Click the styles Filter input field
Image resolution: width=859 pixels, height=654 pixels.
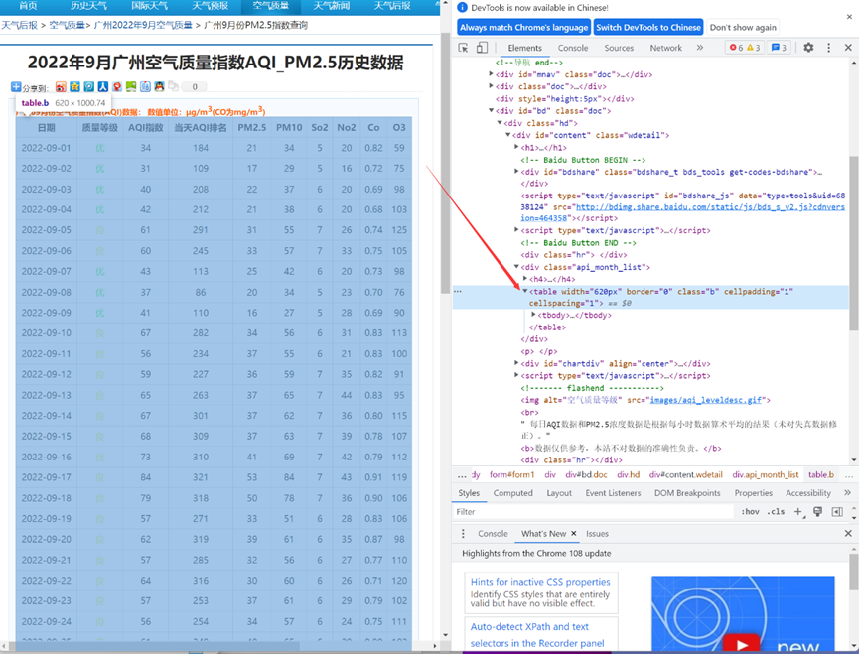[x=593, y=512]
